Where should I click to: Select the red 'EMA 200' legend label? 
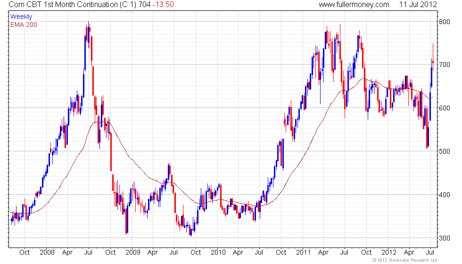[24, 25]
